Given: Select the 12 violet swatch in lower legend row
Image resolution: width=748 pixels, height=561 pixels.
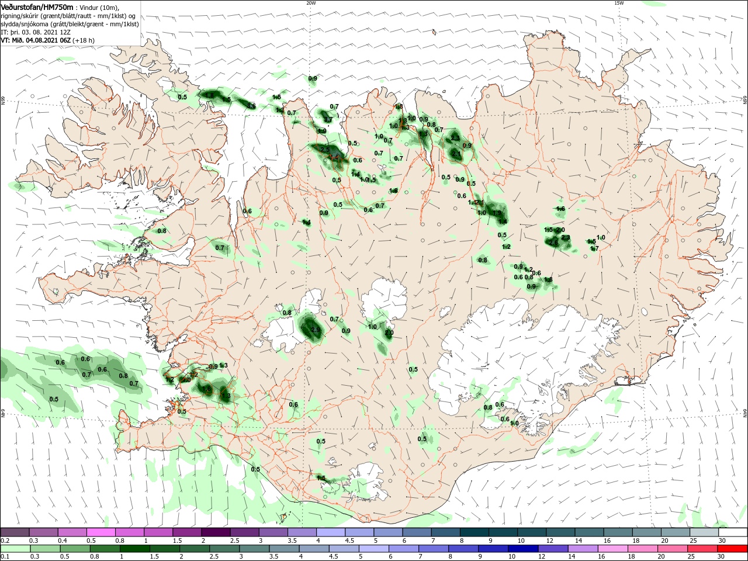Looking at the screenshot, I should pos(553,549).
